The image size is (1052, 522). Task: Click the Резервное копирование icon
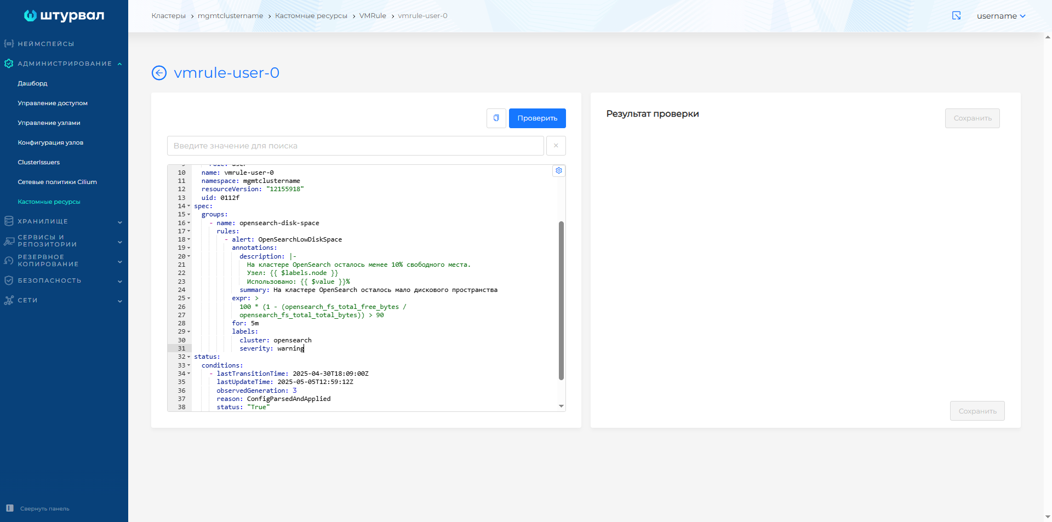coord(9,261)
